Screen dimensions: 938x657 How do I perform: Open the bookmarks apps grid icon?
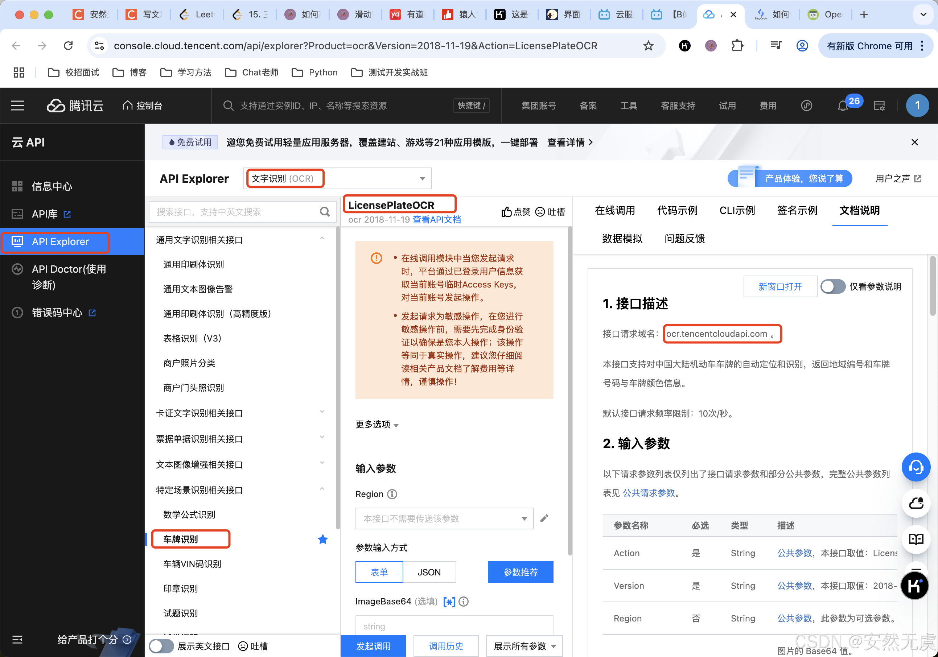click(19, 72)
